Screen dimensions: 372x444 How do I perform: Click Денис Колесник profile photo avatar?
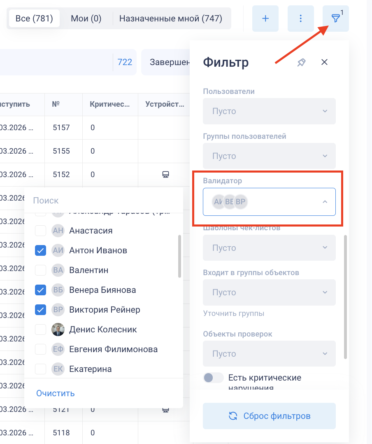pyautogui.click(x=58, y=329)
